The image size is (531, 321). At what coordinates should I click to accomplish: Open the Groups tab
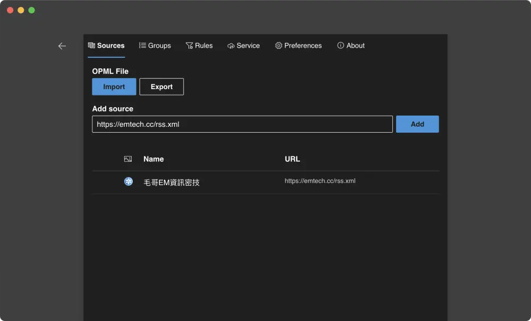[155, 46]
